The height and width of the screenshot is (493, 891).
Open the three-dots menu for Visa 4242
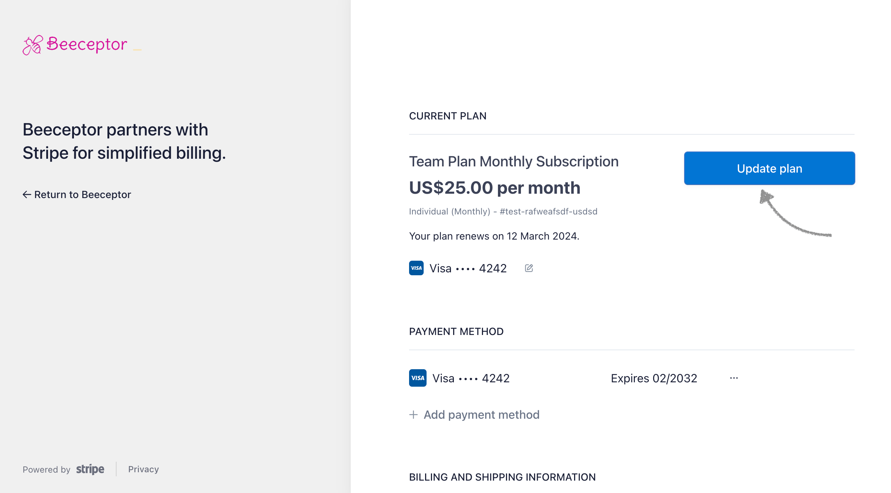point(734,378)
